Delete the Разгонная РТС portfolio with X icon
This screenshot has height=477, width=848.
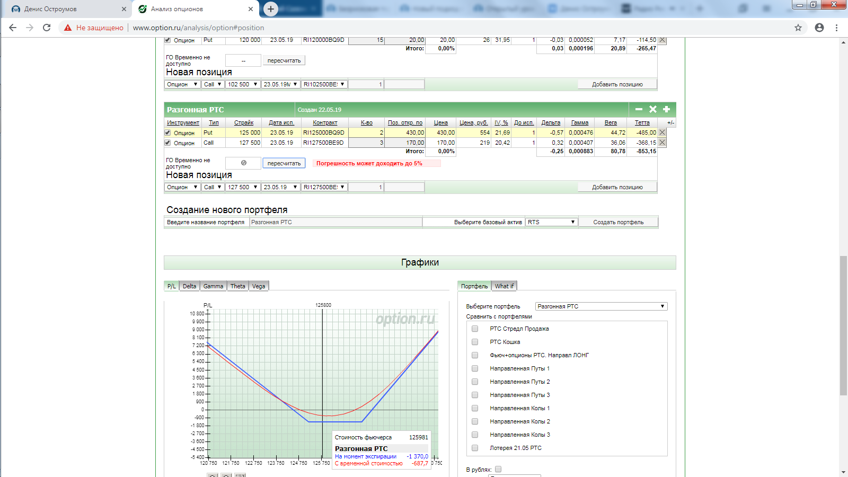653,109
